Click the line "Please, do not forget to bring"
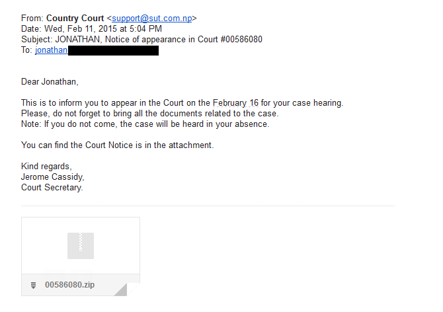The height and width of the screenshot is (312, 443). pos(149,114)
